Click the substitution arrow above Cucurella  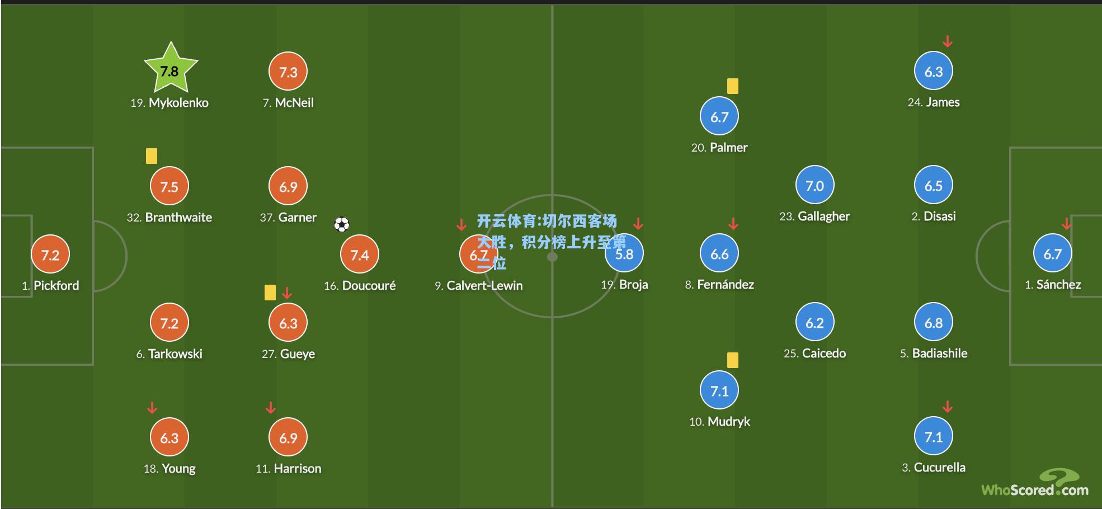click(x=947, y=407)
